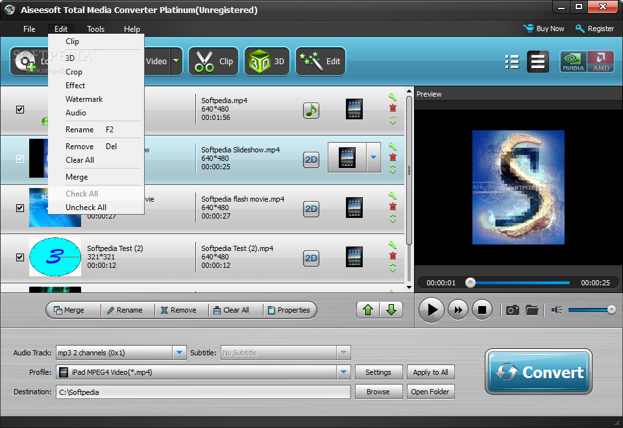Open the snapshot folder icon

(x=531, y=310)
